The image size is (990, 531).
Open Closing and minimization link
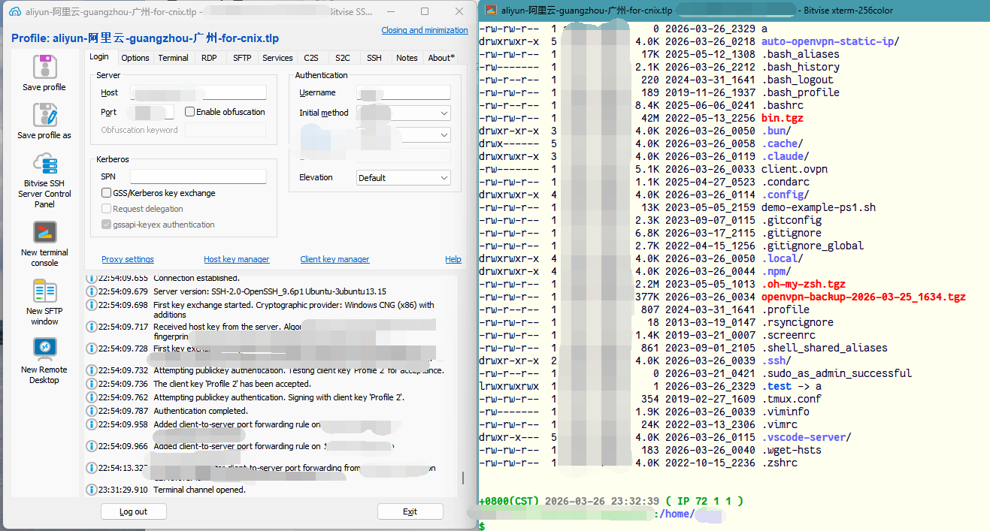point(425,30)
